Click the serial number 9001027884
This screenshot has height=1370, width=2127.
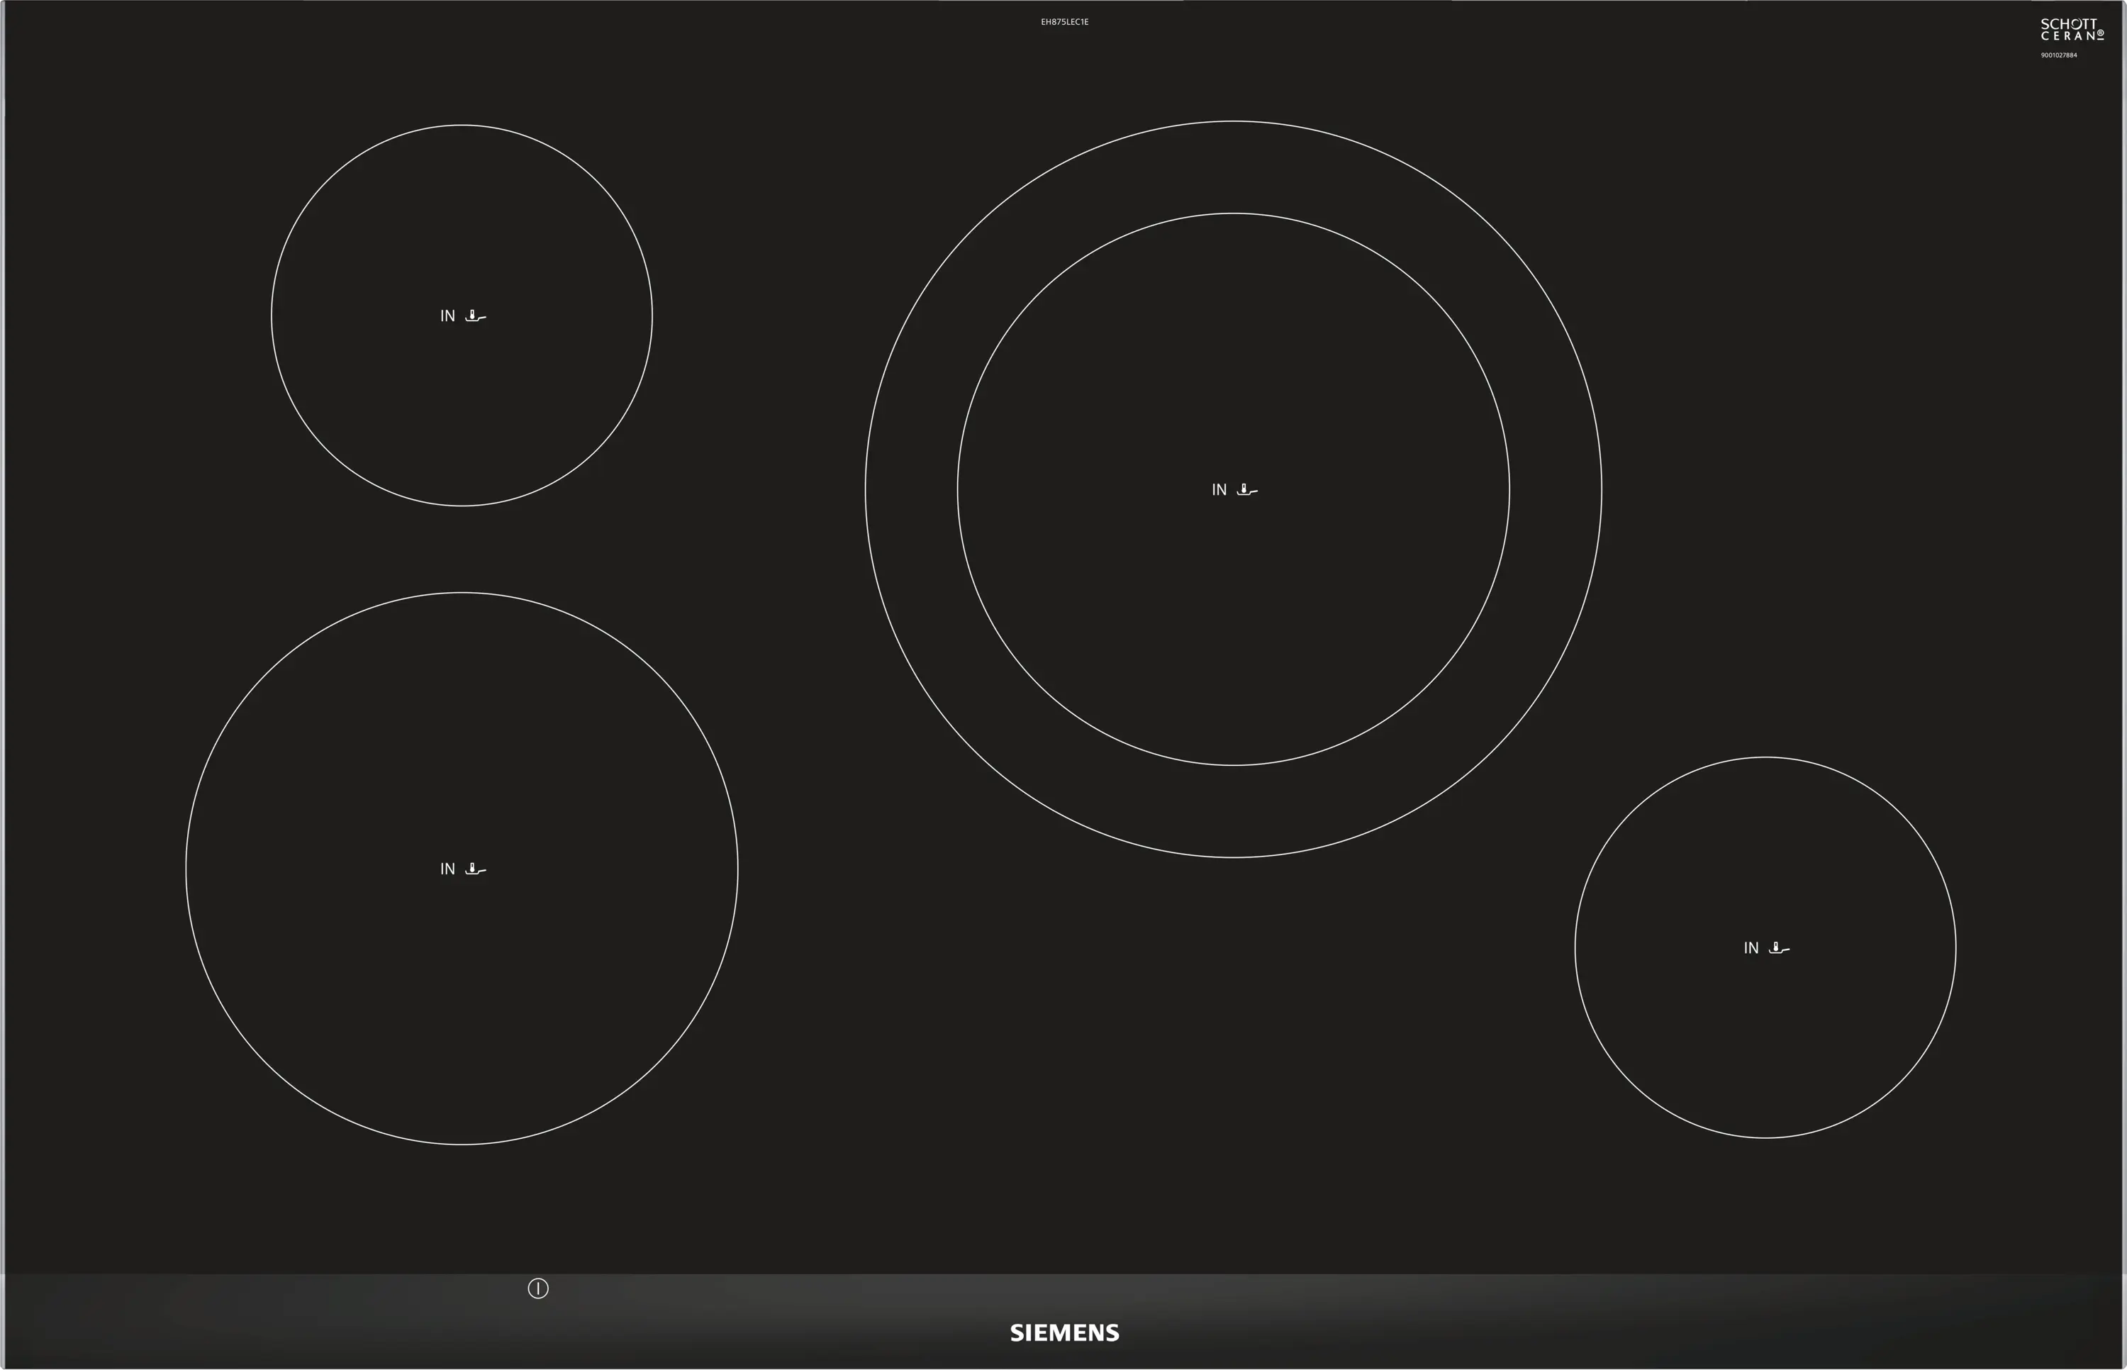click(x=2058, y=55)
